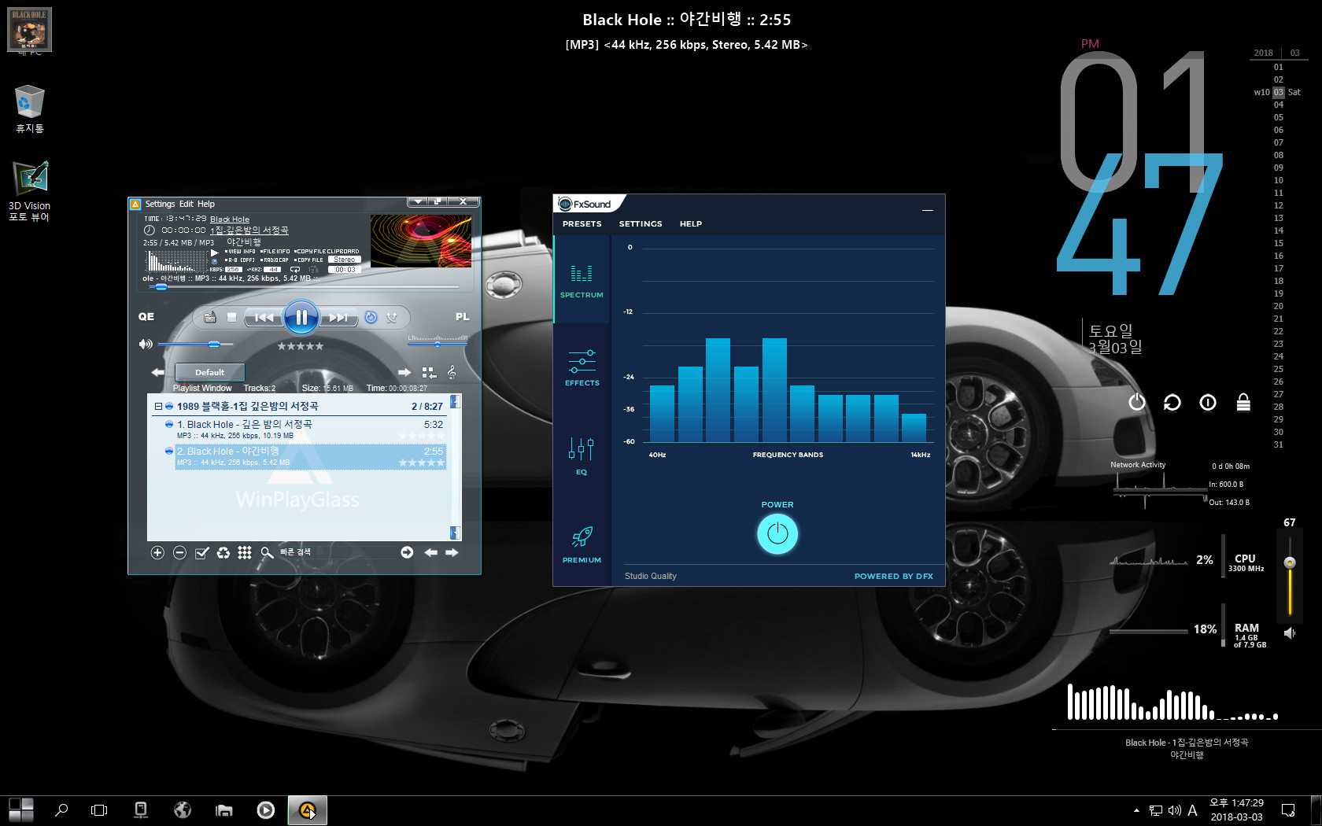This screenshot has height=826, width=1322.
Task: Go to previous playlist tab with left arrow
Action: (x=157, y=372)
